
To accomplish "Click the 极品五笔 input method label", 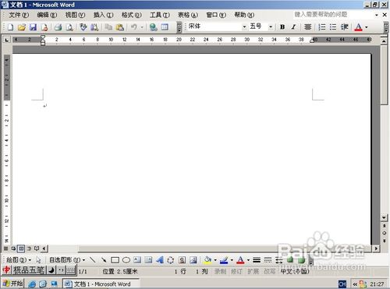I will tap(29, 270).
